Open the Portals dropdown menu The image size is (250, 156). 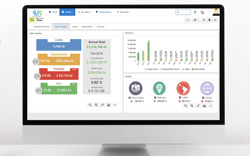coord(67,12)
